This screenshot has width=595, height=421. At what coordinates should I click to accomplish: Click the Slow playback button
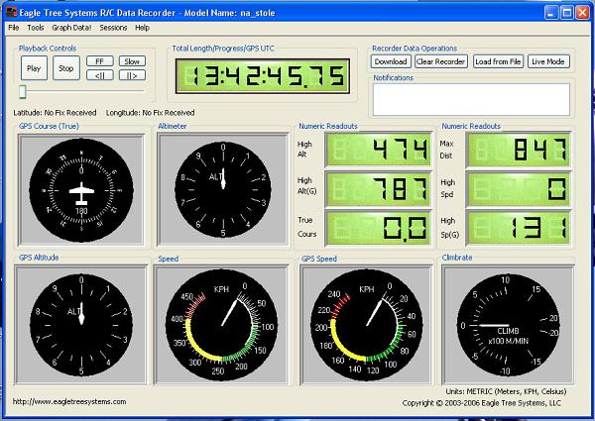coord(132,61)
